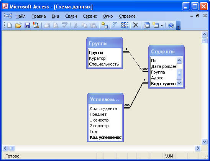Click up arrow in Студенты field list scrollbar
210x161 pixels.
click(179, 61)
